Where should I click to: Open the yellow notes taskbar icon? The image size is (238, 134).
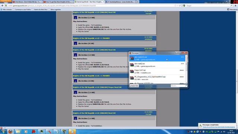pyautogui.click(x=72, y=131)
